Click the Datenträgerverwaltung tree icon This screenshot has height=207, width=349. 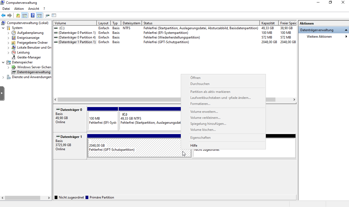[x=14, y=72]
